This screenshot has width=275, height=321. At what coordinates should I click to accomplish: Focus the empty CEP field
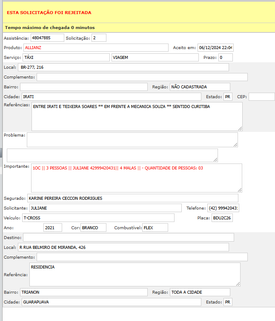tap(261, 96)
